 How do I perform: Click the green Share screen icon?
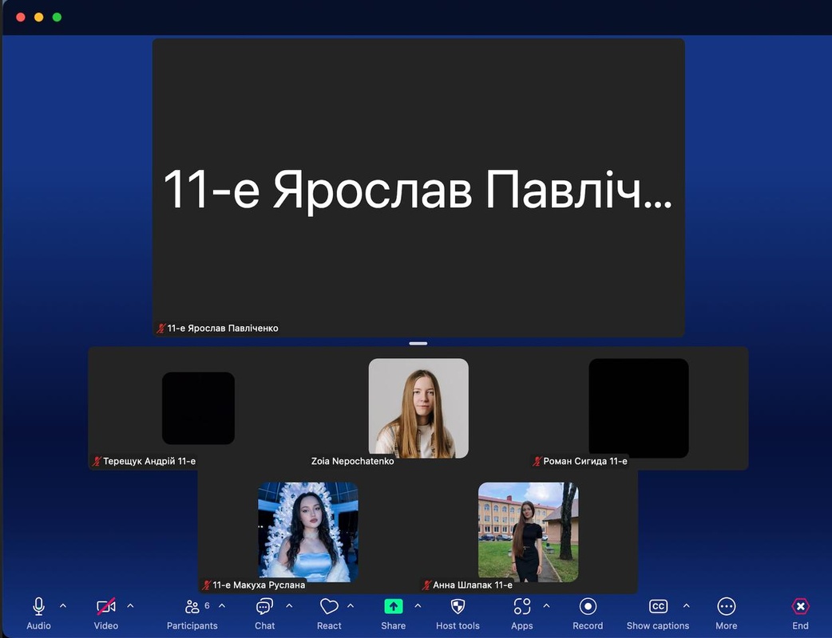(393, 607)
